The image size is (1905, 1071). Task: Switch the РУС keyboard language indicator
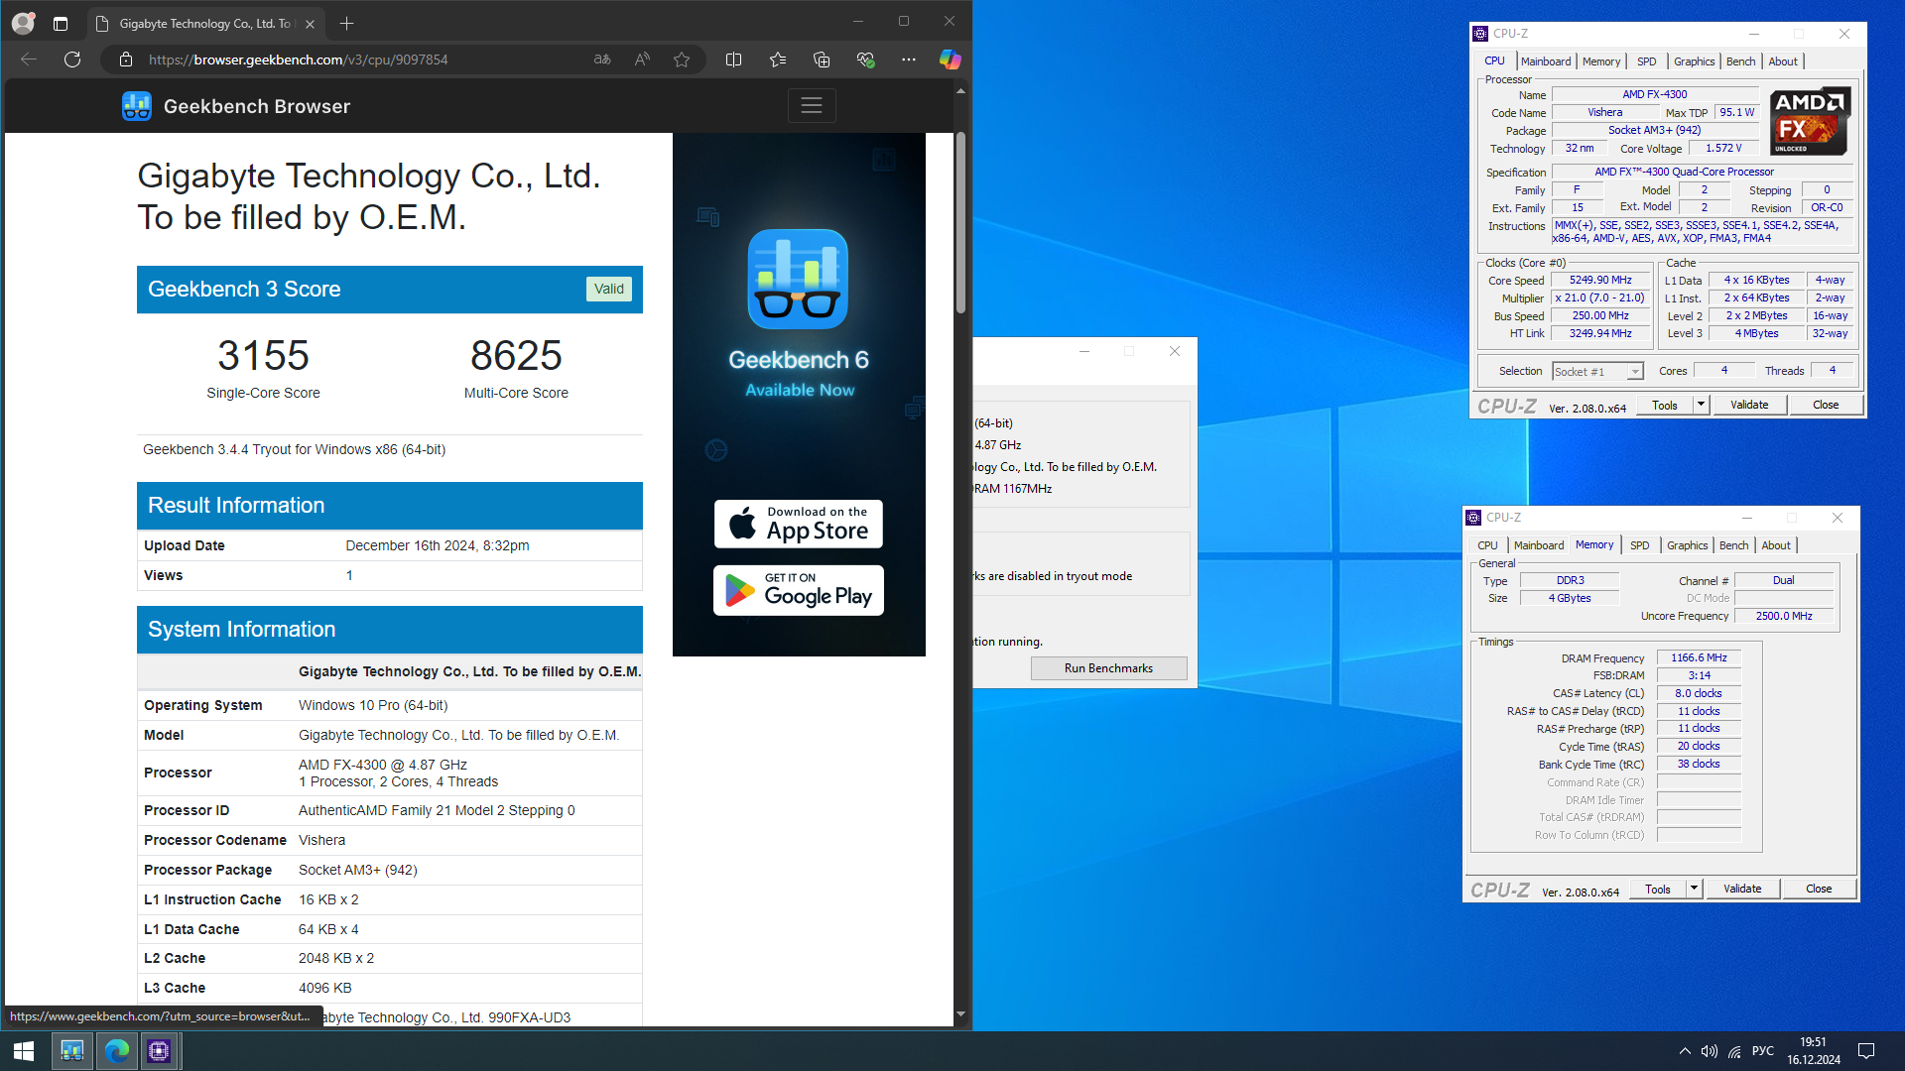(1763, 1051)
